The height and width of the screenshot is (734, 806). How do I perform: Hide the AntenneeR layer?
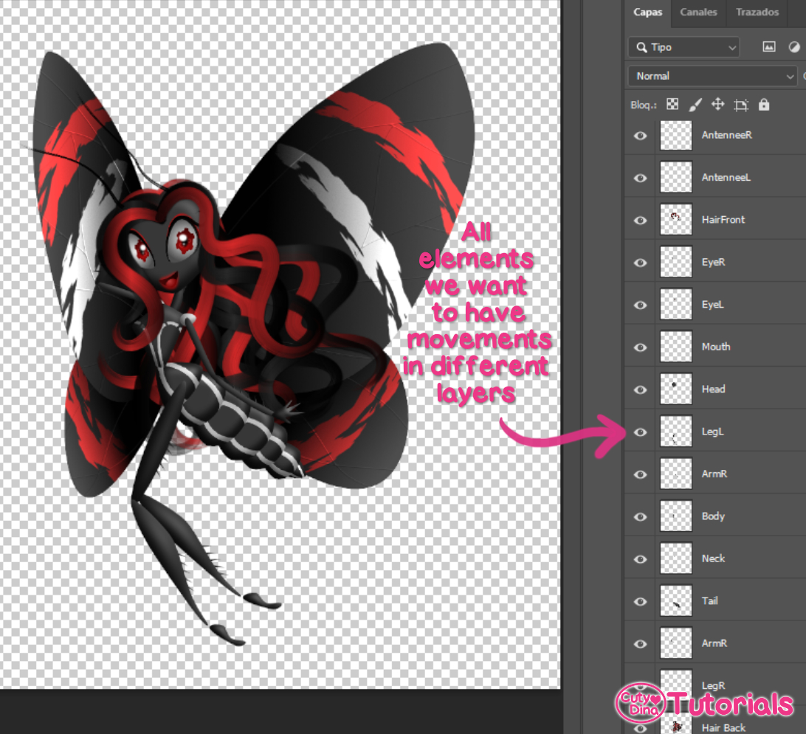coord(639,136)
